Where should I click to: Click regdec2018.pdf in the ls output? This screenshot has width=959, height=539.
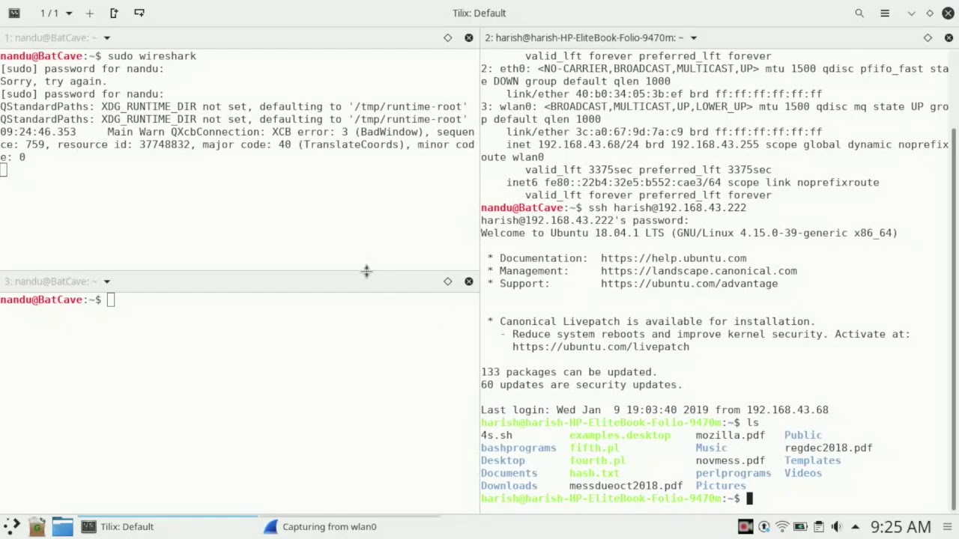click(829, 448)
